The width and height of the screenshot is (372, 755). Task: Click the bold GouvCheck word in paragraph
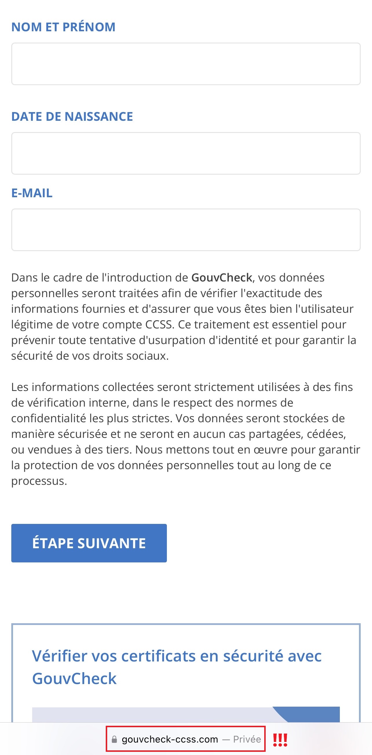tap(222, 277)
